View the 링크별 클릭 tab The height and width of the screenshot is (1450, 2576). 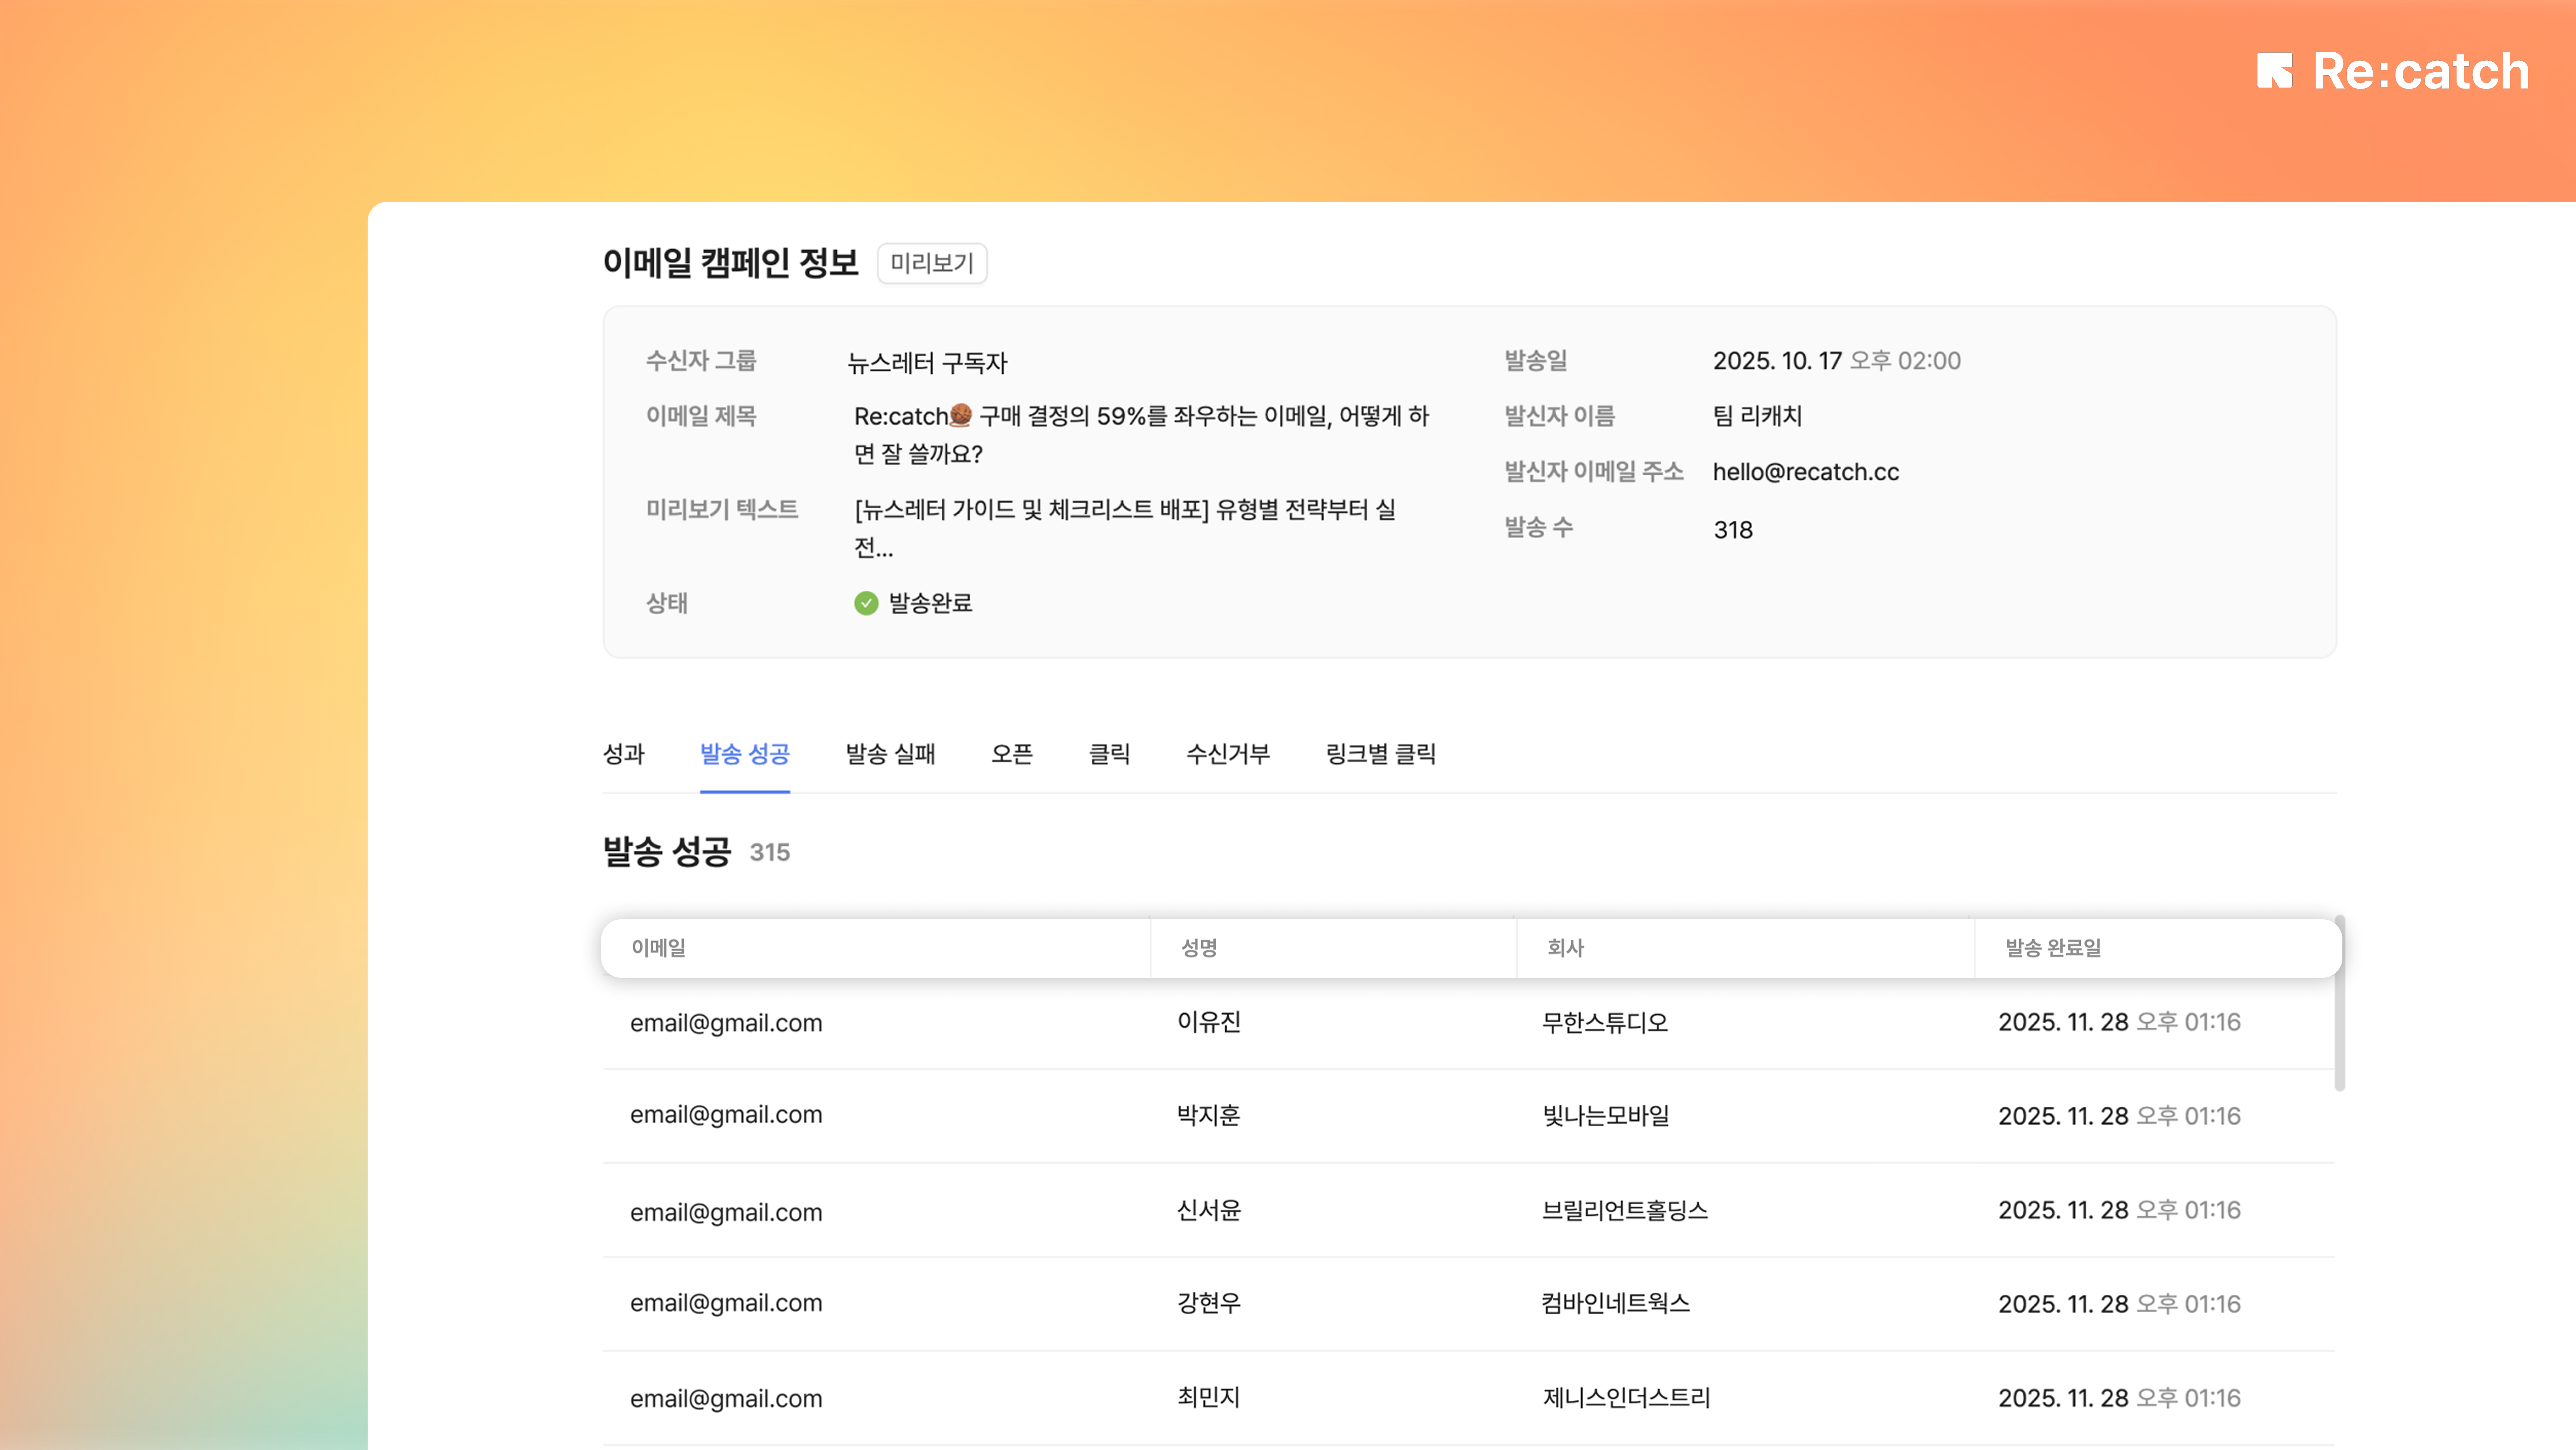coord(1380,754)
